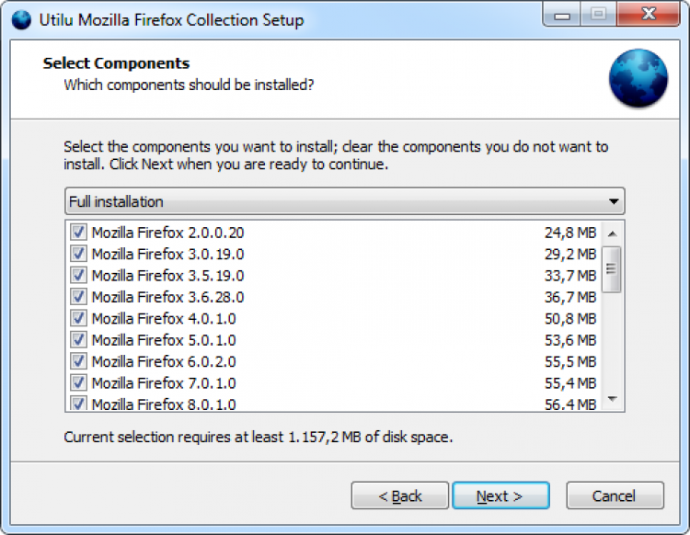
Task: Uncheck Mozilla Firefox 5.0.1.0 component
Action: click(x=78, y=340)
